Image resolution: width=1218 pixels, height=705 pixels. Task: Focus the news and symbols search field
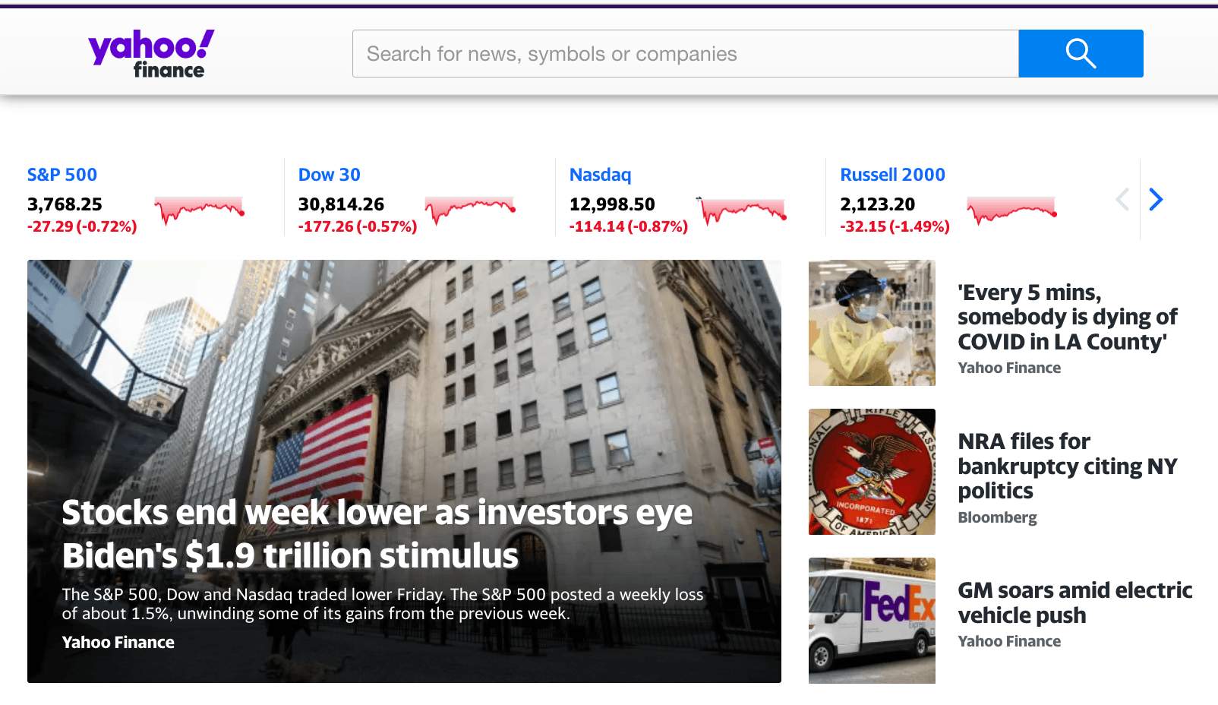(685, 53)
